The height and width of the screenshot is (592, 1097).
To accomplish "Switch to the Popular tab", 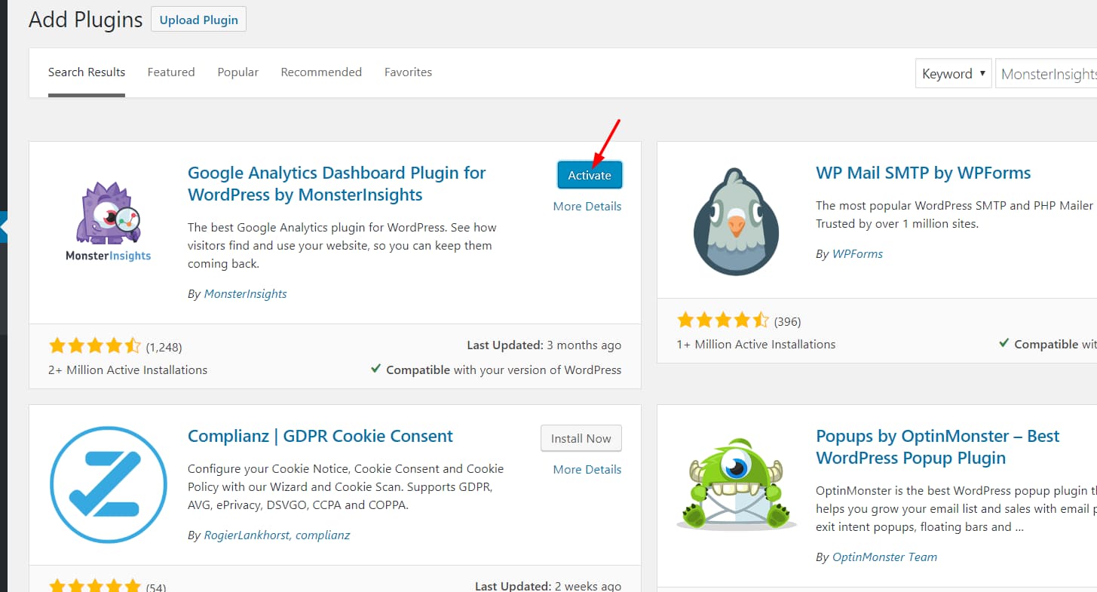I will pyautogui.click(x=237, y=72).
